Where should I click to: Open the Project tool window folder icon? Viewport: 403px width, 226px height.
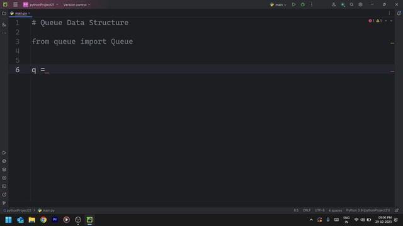pos(4,13)
